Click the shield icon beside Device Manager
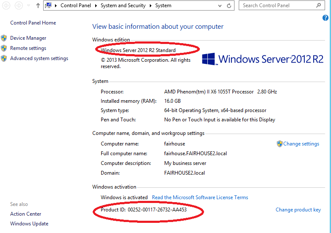The width and height of the screenshot is (331, 233). tap(4, 38)
